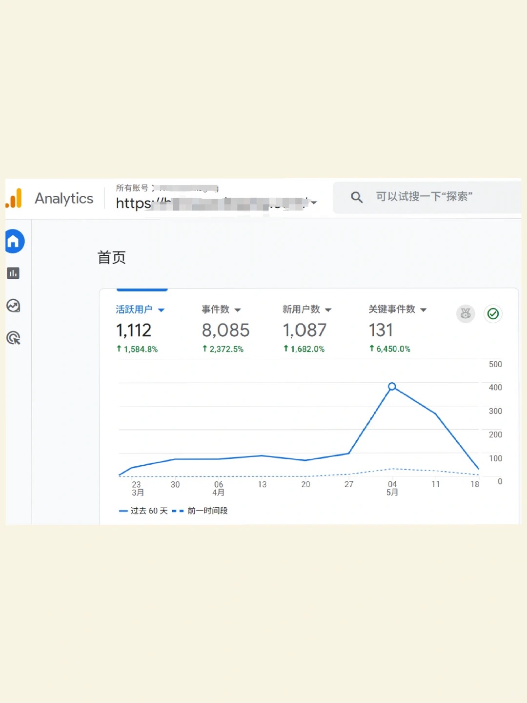
Task: Select the 新用户数 1,087 metric tab
Action: point(307,329)
